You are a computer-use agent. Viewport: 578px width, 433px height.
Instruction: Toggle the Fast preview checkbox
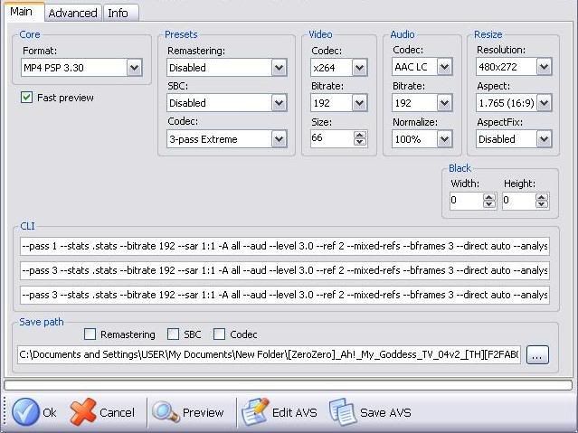26,98
